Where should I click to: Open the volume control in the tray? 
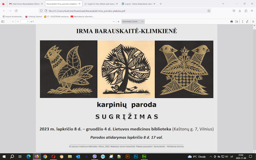[227, 156]
